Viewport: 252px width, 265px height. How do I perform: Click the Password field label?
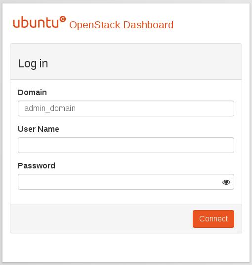point(37,166)
